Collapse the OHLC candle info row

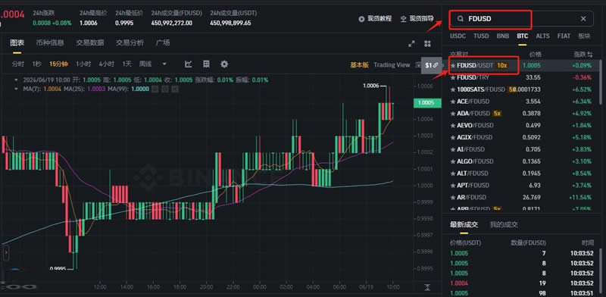(16, 80)
